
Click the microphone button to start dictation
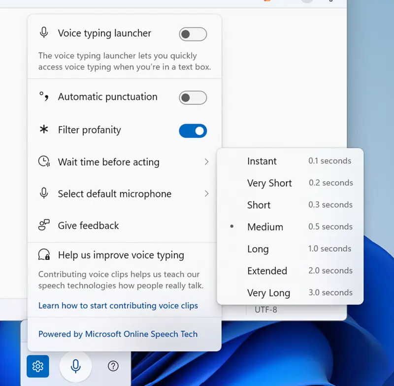pyautogui.click(x=75, y=366)
